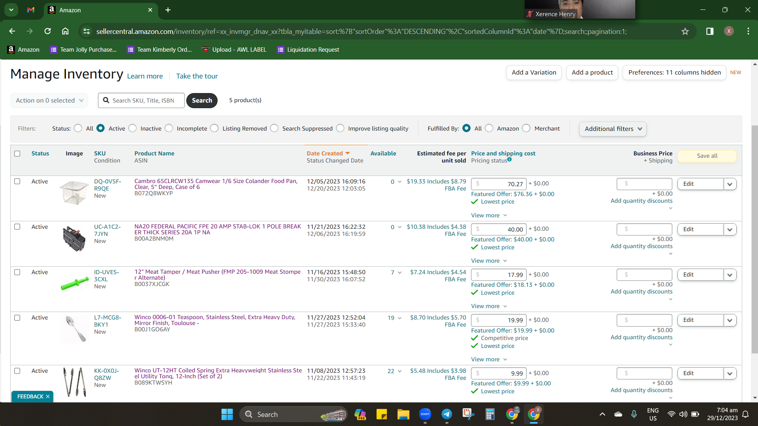The image size is (758, 426).
Task: Open File Explorer from taskbar
Action: [403, 415]
